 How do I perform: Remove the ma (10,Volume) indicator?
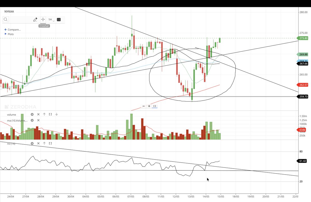pyautogui.click(x=38, y=120)
